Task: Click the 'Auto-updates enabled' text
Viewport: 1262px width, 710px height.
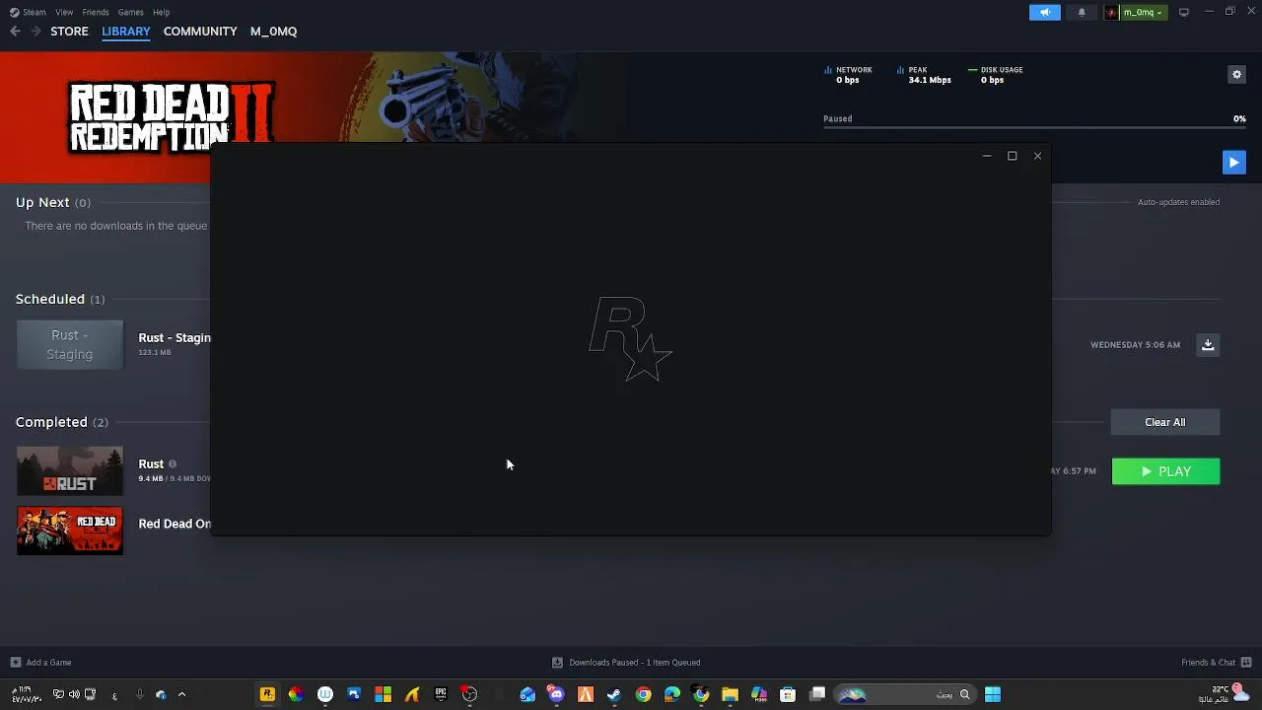Action: [1178, 202]
